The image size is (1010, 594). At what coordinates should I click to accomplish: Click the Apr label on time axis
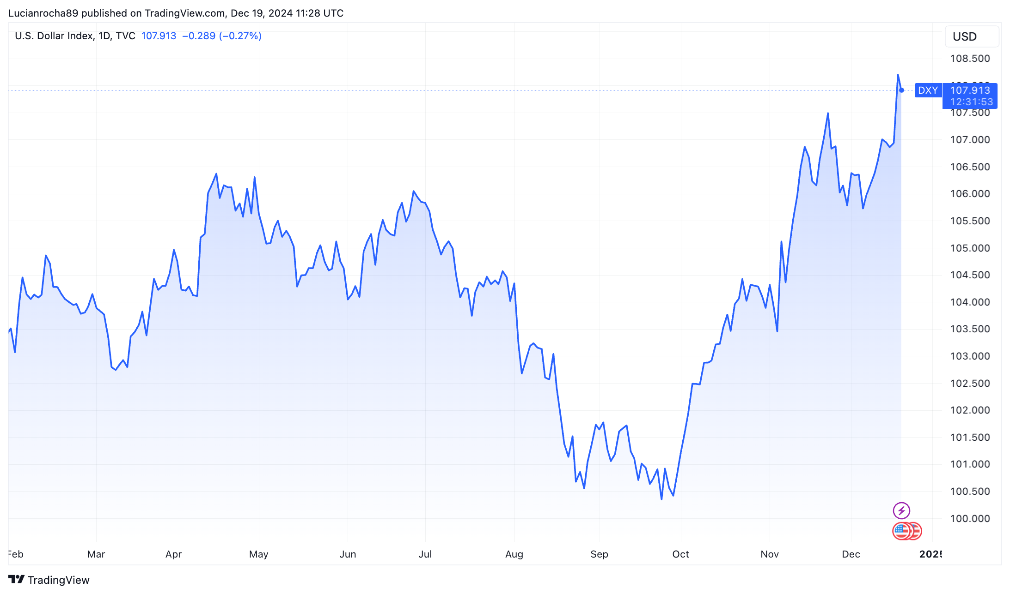[x=174, y=554]
